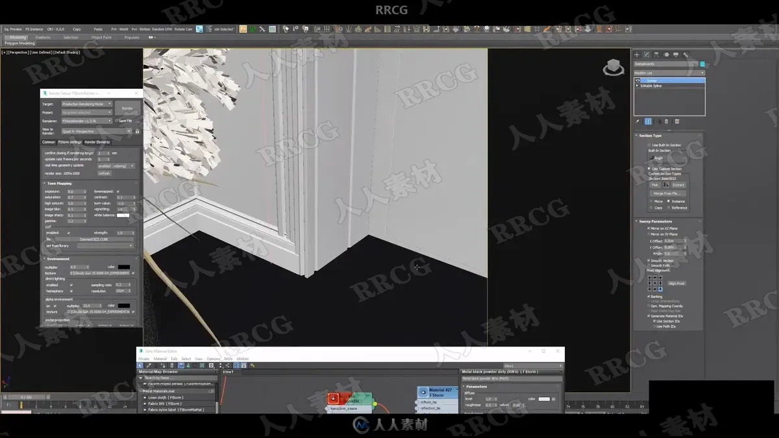Click the Render button
The image size is (779, 438).
click(x=127, y=108)
